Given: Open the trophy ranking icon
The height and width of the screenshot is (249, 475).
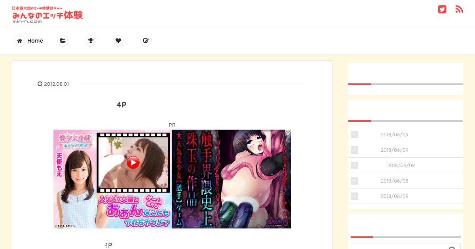Looking at the screenshot, I should click(x=91, y=41).
